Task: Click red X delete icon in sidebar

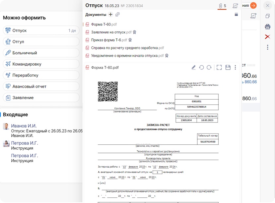Action: pos(267,37)
